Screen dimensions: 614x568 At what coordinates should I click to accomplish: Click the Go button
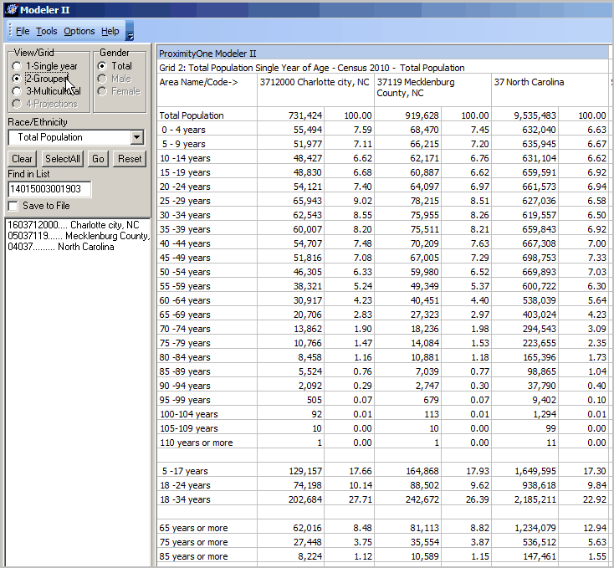(x=98, y=159)
